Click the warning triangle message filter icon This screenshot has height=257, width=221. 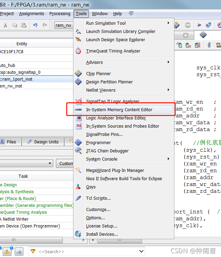click(7, 252)
